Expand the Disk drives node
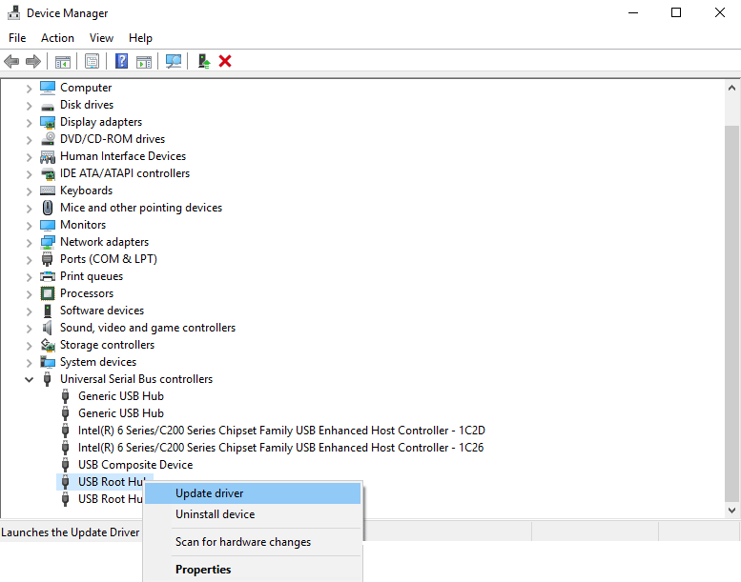 (x=29, y=106)
